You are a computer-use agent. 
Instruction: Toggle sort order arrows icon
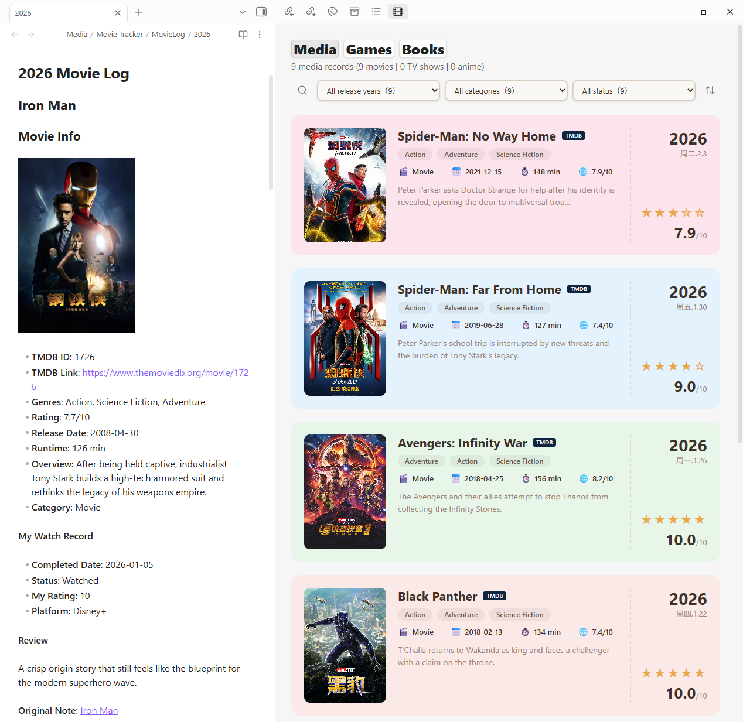tap(710, 90)
